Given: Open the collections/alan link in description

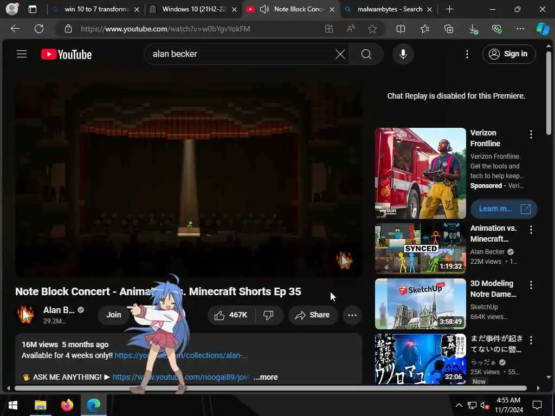Looking at the screenshot, I should pyautogui.click(x=182, y=355).
